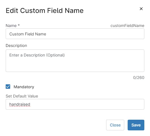Dismiss with the Close button
This screenshot has height=136, width=150.
(x=115, y=125)
